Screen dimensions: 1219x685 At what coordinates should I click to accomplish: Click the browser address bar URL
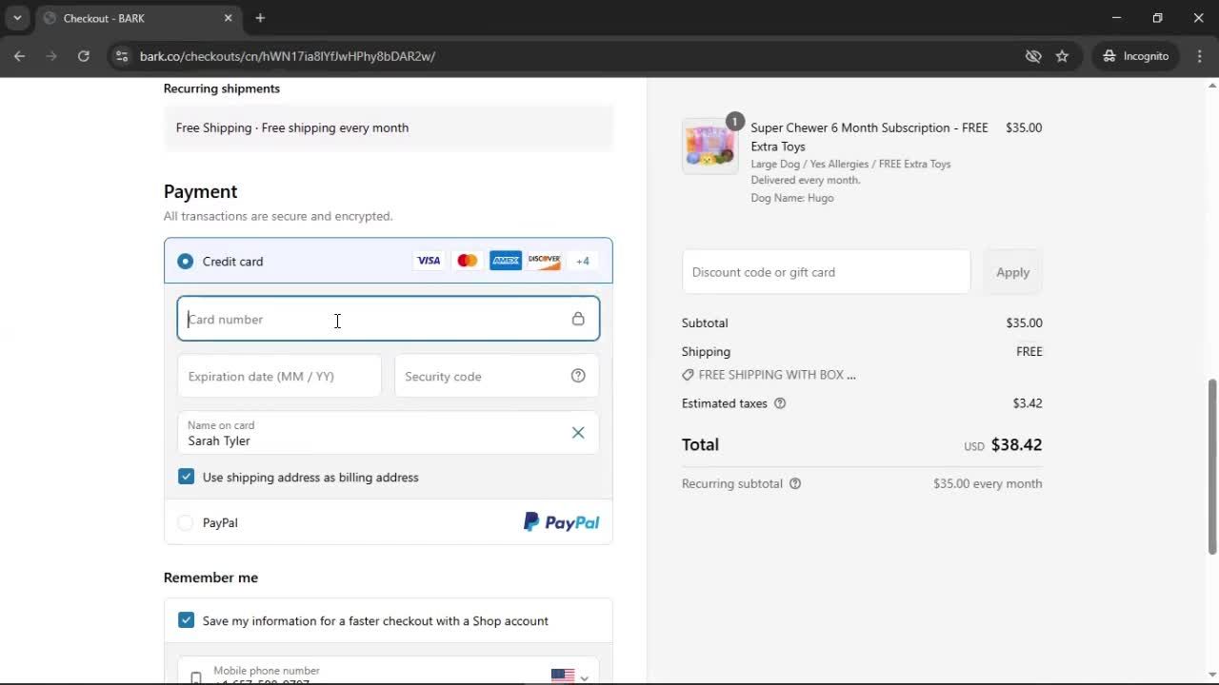tap(288, 56)
